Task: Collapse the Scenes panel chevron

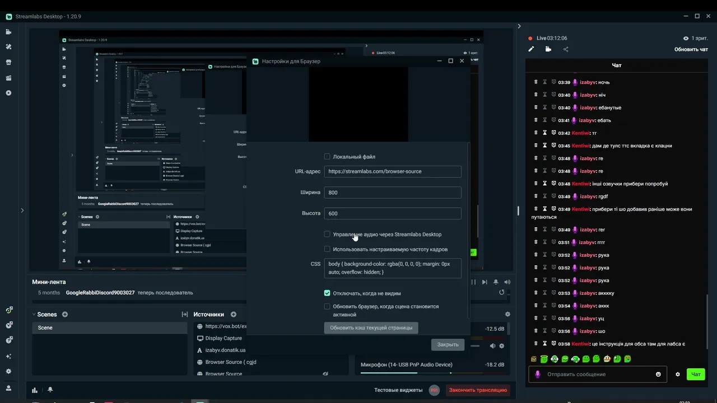Action: click(x=34, y=315)
